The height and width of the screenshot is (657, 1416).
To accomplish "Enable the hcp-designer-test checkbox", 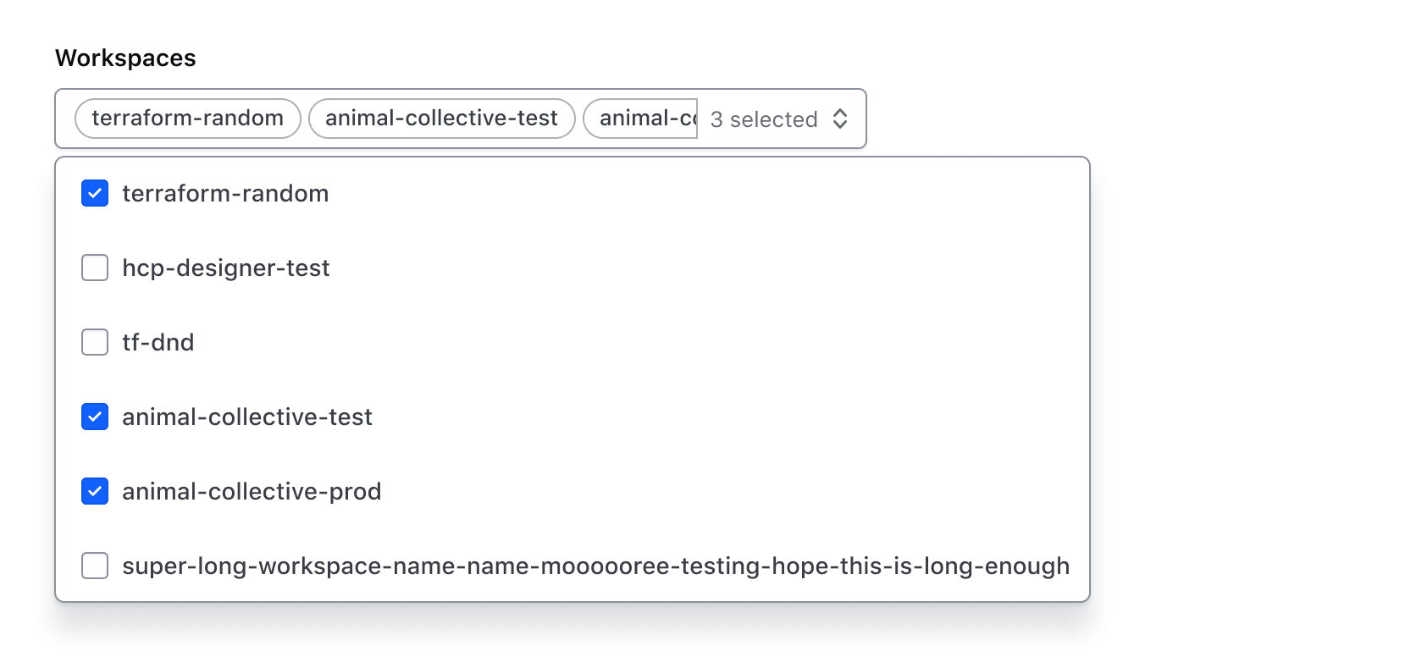I will tap(94, 268).
